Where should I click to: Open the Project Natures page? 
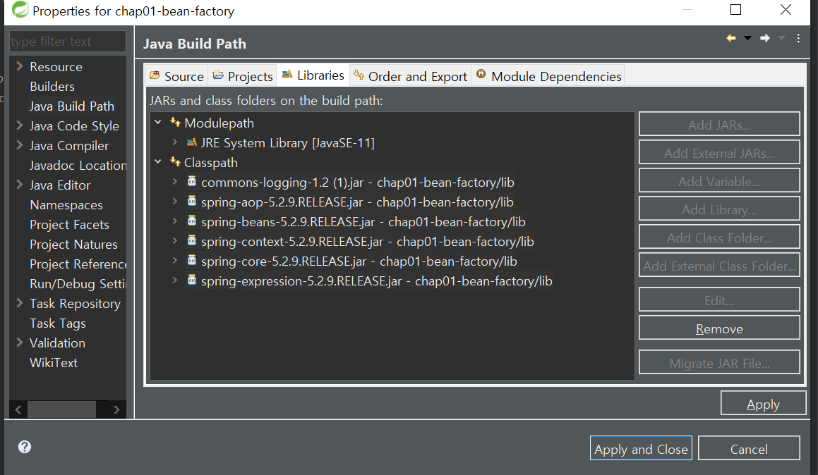coord(73,245)
